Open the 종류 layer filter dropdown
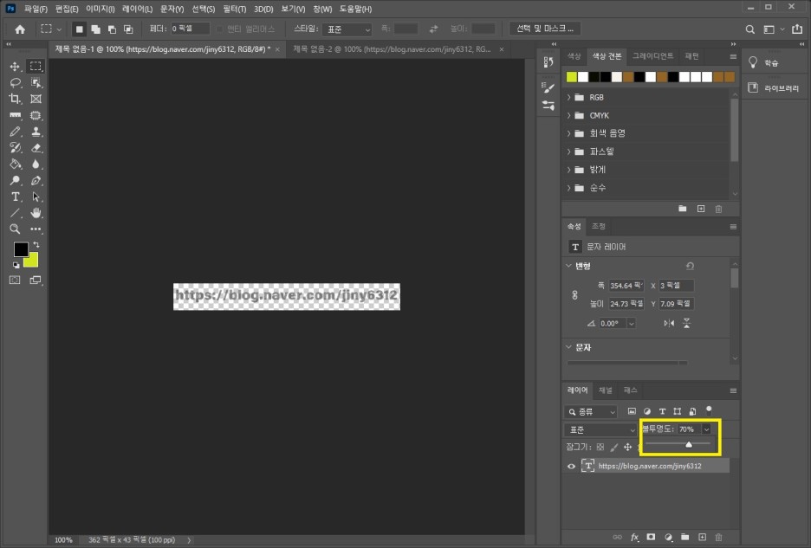The height and width of the screenshot is (548, 811). point(591,411)
